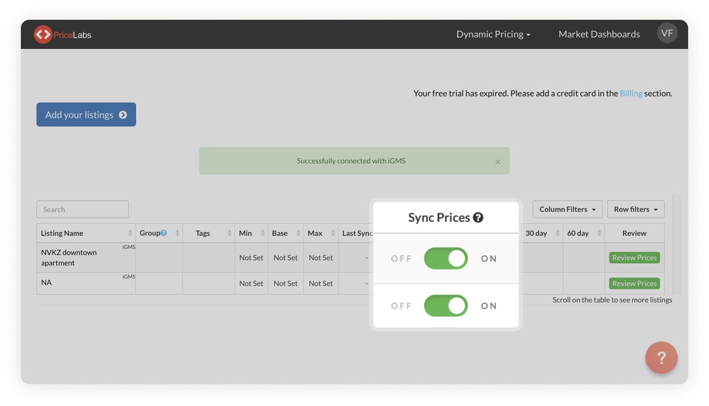Viewport: 709px width, 406px height.
Task: Click the listings Search field
Action: click(82, 209)
